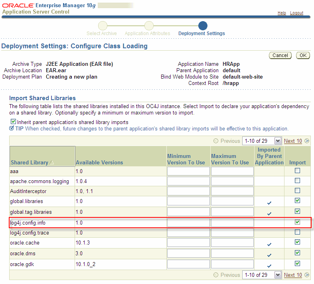
Task: Uncheck Import for oracle.cache
Action: point(297,242)
